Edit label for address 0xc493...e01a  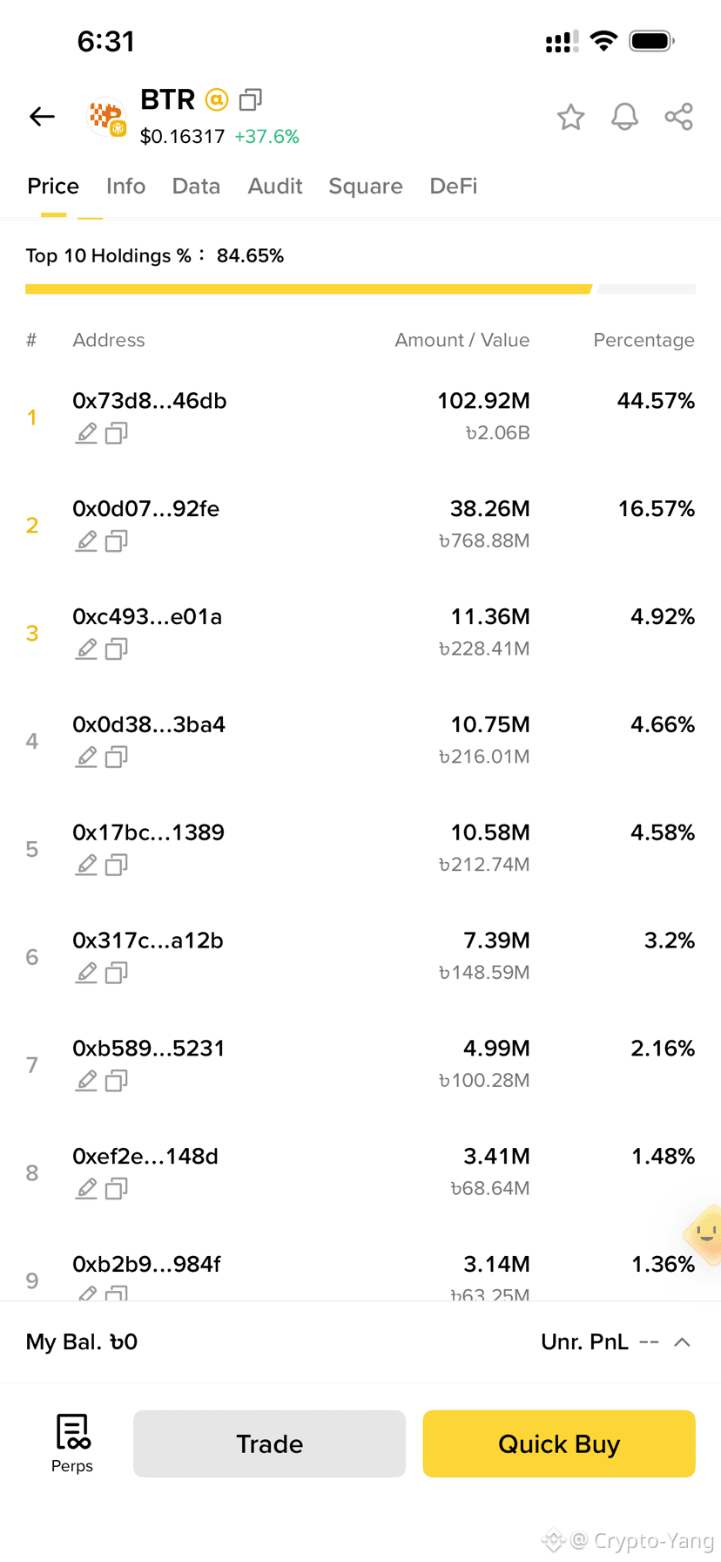click(x=86, y=649)
